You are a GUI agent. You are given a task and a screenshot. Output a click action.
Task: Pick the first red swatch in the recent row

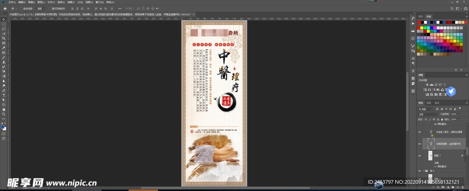(419, 22)
